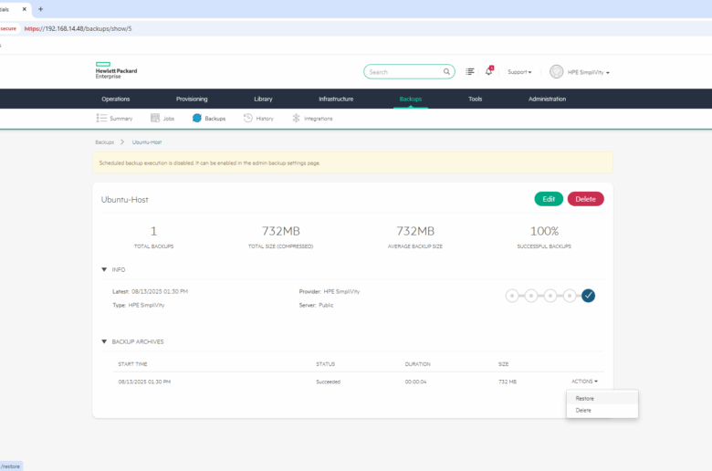Choose Restore from the actions menu

585,398
